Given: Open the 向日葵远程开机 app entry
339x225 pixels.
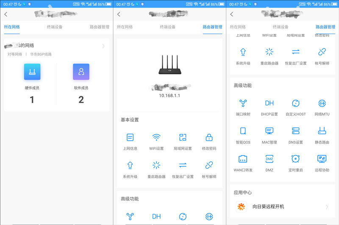Looking at the screenshot, I should tap(282, 207).
